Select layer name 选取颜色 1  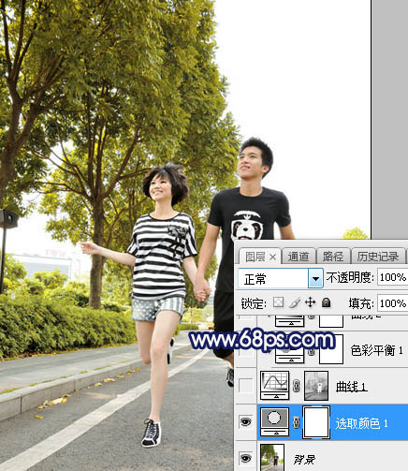click(x=361, y=423)
